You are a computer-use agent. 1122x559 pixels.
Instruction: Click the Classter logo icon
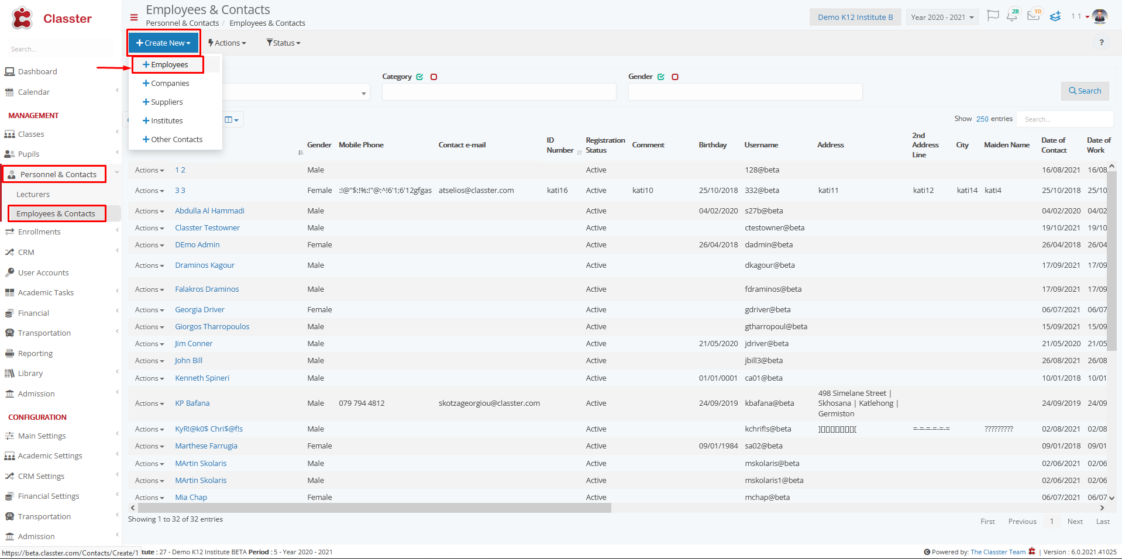22,18
